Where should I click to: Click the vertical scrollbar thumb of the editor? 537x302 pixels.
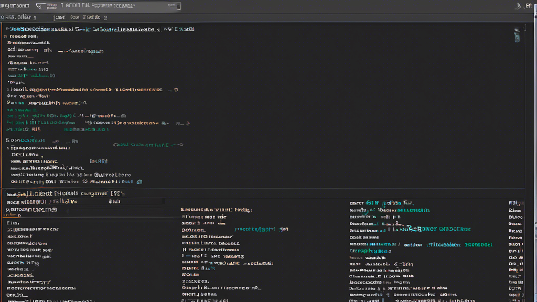517,38
